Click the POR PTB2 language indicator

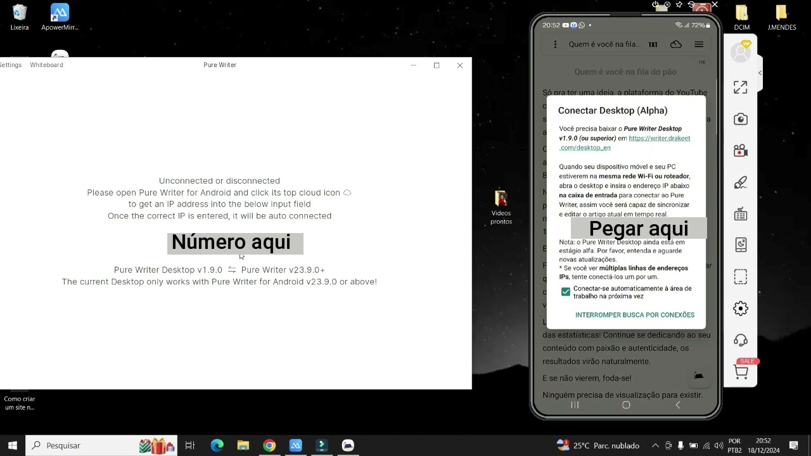coord(734,445)
